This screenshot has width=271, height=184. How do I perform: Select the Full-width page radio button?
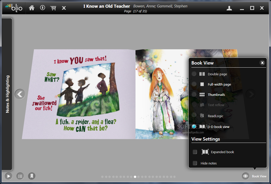pyautogui.click(x=194, y=84)
